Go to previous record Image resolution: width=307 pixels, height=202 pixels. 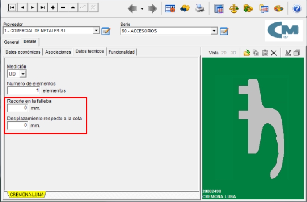[22, 7]
